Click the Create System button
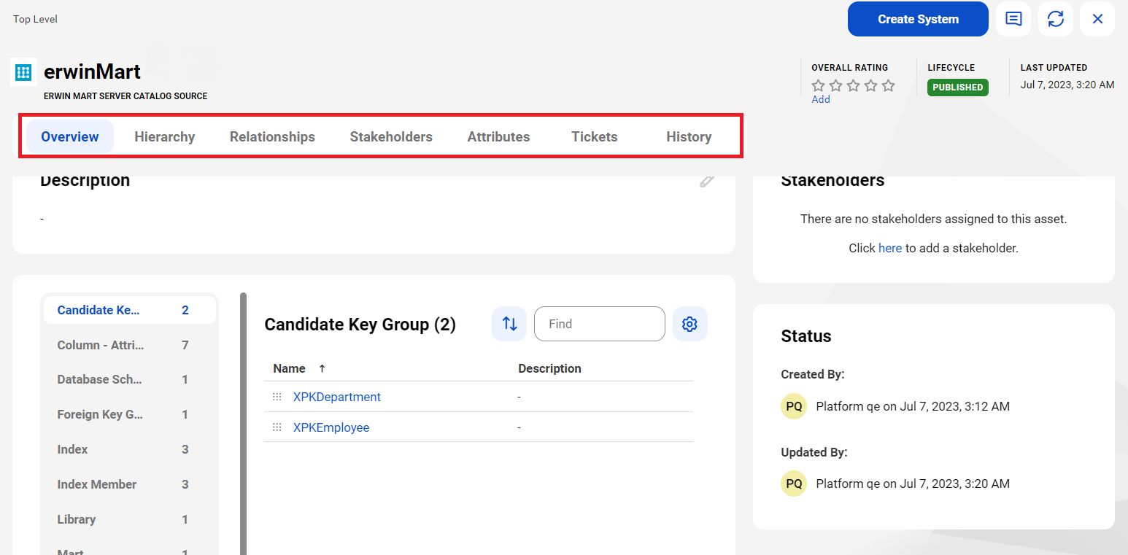Viewport: 1128px width, 555px height. (918, 19)
